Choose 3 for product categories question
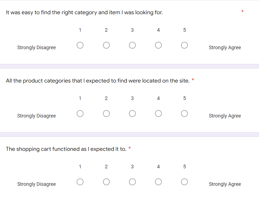Viewport: 259px width, 200px height. tap(132, 113)
